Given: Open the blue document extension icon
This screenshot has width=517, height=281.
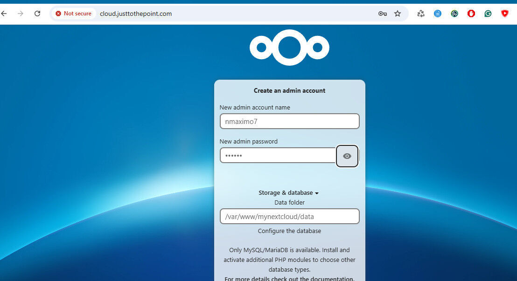Looking at the screenshot, I should (x=438, y=14).
